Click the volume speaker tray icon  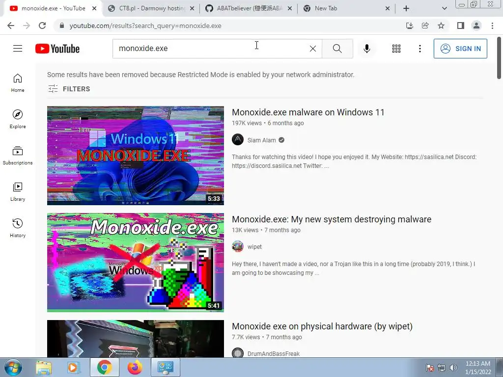pyautogui.click(x=453, y=368)
